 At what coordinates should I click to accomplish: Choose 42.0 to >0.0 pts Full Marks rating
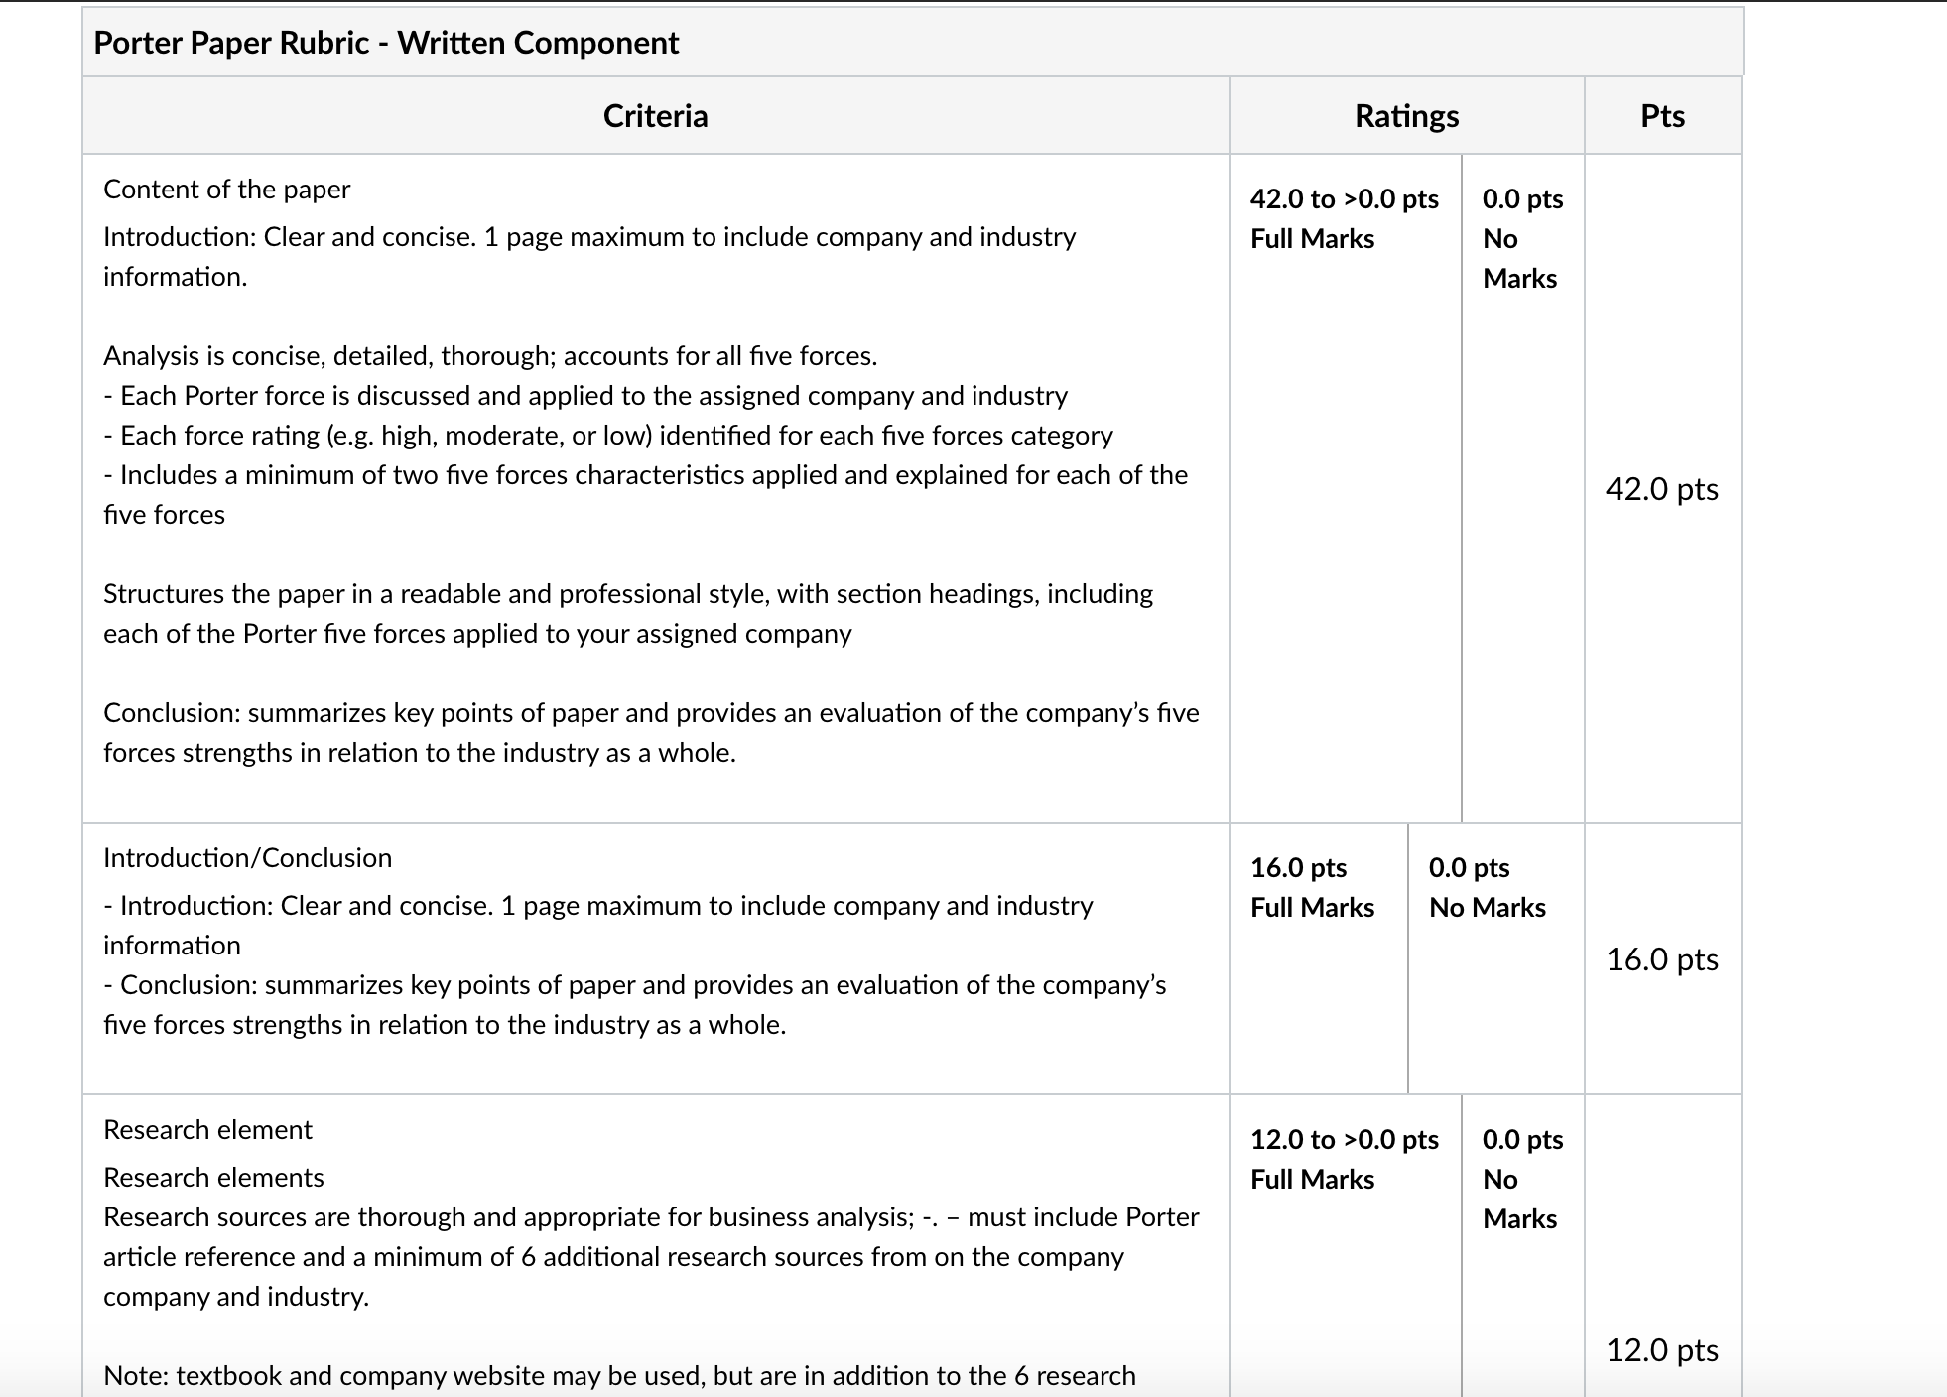pyautogui.click(x=1345, y=218)
